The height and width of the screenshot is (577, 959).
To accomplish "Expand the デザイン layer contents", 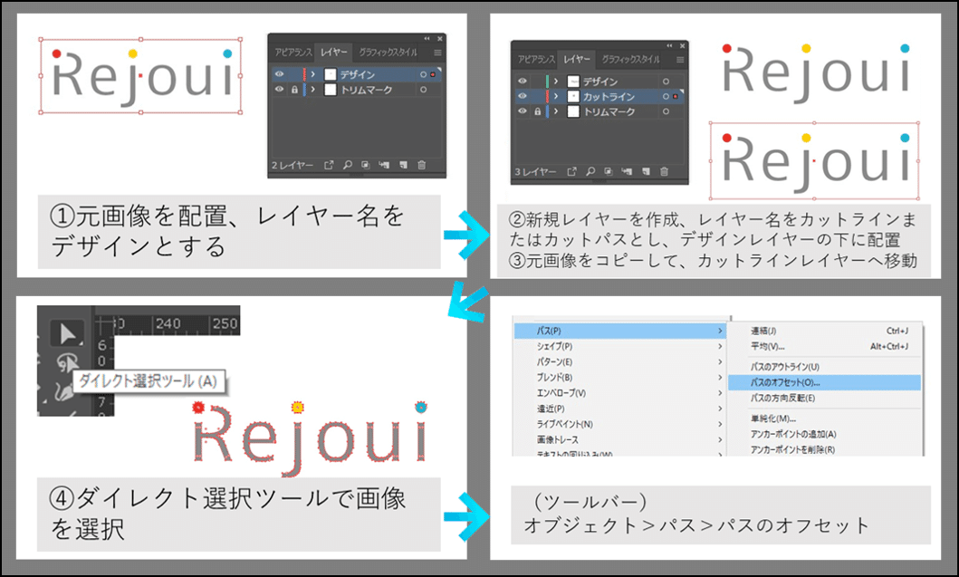I will click(556, 81).
